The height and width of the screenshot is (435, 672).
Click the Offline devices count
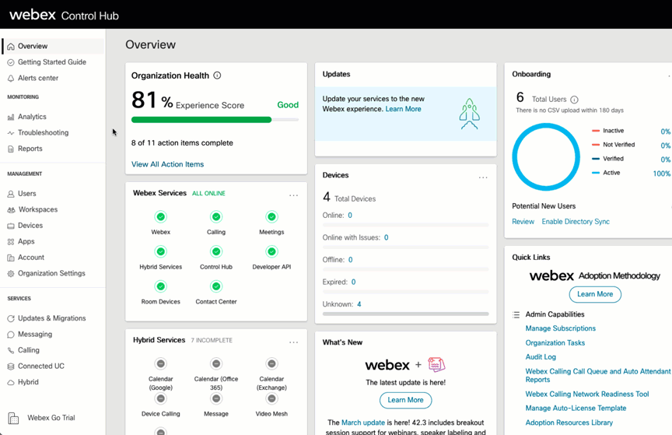tap(351, 260)
